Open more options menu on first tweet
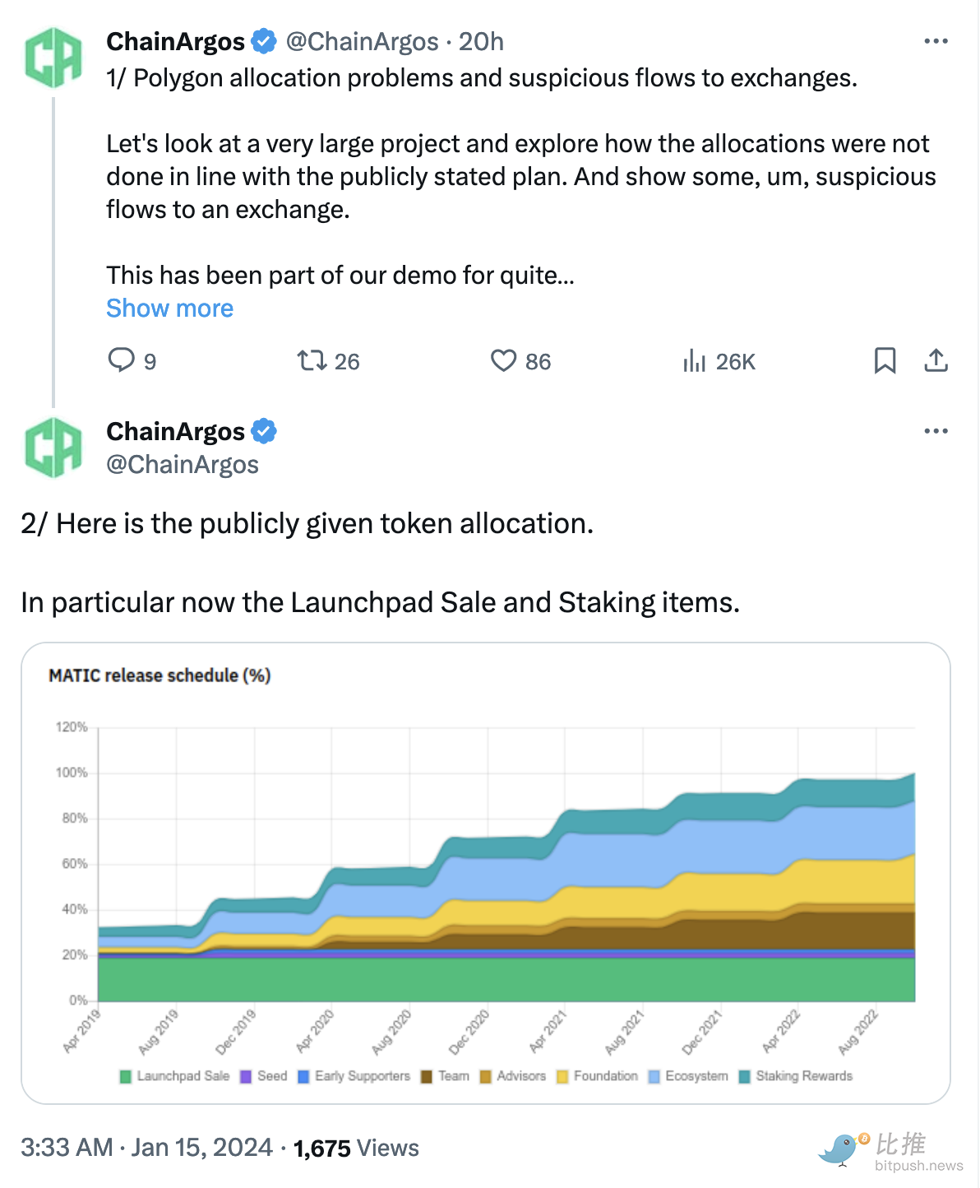Viewport: 980px width, 1188px height. tap(936, 41)
